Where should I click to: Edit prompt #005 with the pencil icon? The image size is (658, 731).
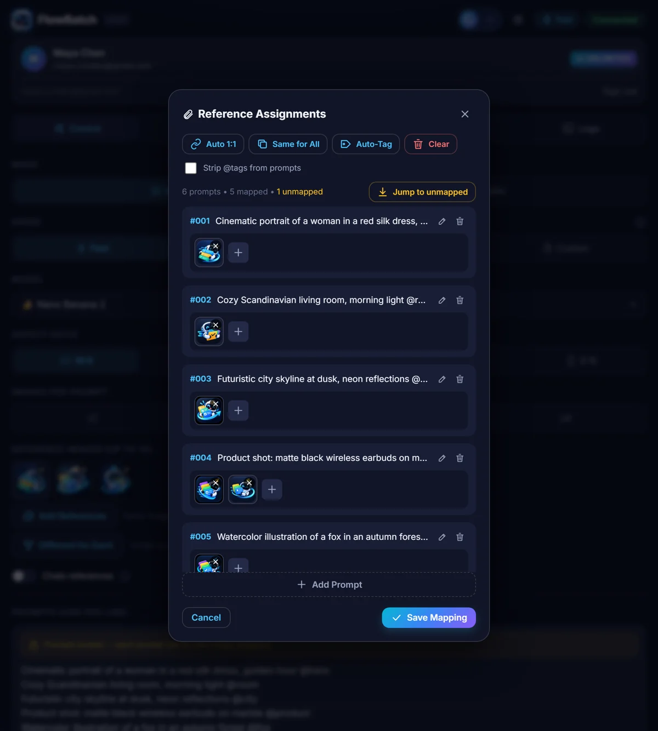(442, 537)
